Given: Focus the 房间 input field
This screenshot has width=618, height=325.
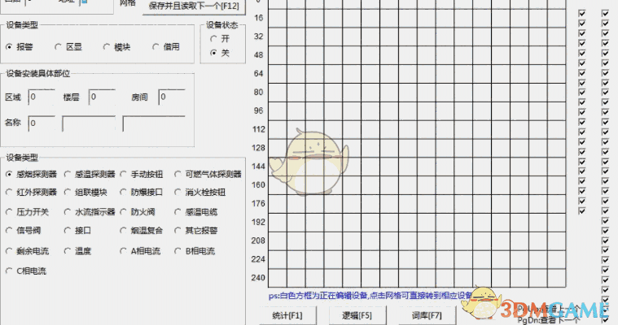Looking at the screenshot, I should pyautogui.click(x=172, y=97).
